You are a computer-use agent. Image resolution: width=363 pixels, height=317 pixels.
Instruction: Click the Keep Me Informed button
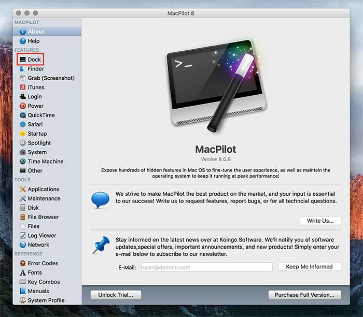coord(309,267)
